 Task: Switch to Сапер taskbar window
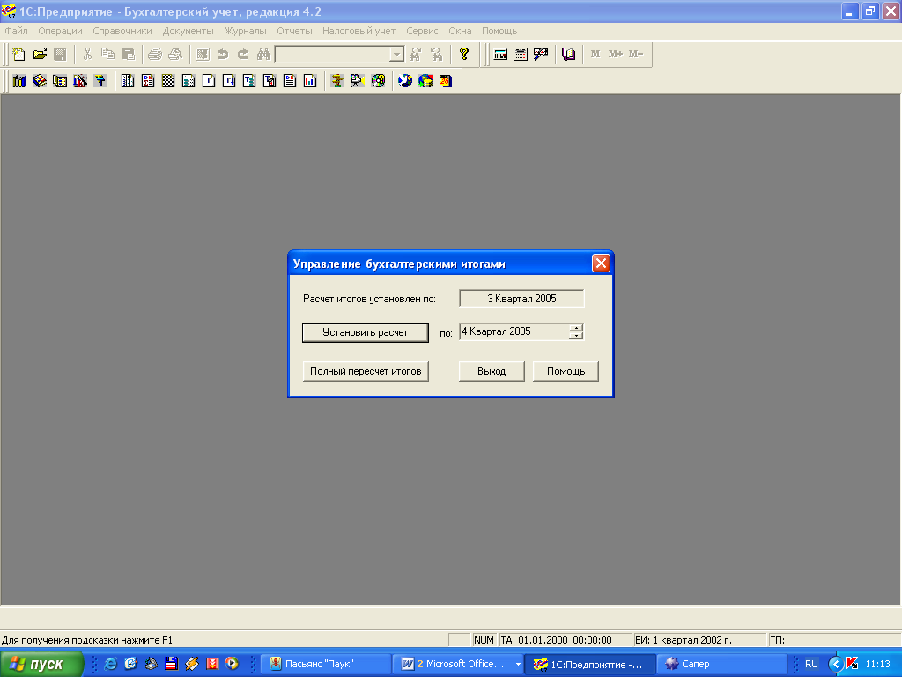[x=721, y=665]
